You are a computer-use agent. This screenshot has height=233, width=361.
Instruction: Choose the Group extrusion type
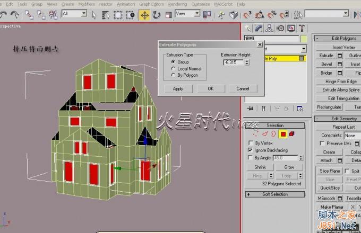(x=173, y=62)
